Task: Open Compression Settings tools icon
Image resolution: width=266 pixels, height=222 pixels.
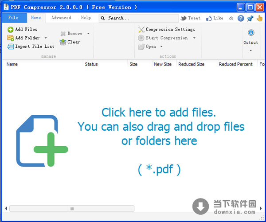Action: pos(141,30)
